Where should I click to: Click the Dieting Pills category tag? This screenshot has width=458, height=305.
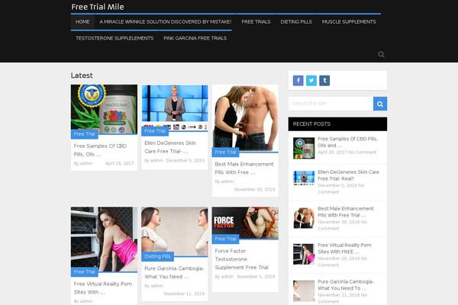(157, 256)
